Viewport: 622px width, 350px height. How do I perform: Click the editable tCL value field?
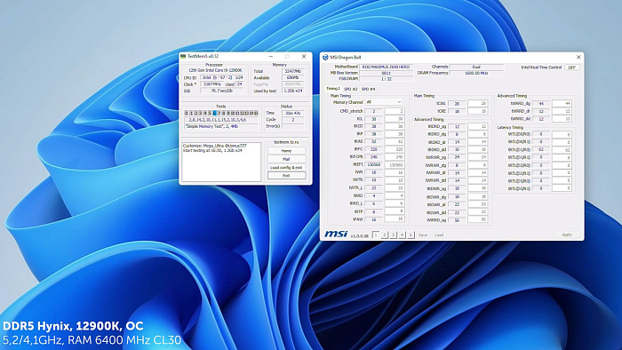point(395,119)
